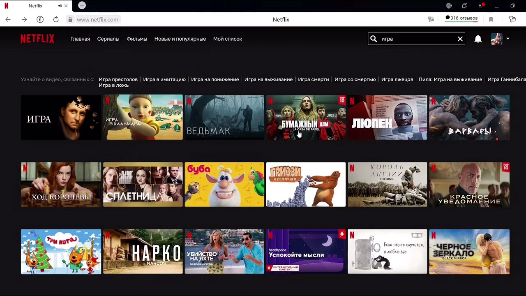Open the Сериалы menu item
Viewport: 526px width, 296px height.
[x=108, y=39]
